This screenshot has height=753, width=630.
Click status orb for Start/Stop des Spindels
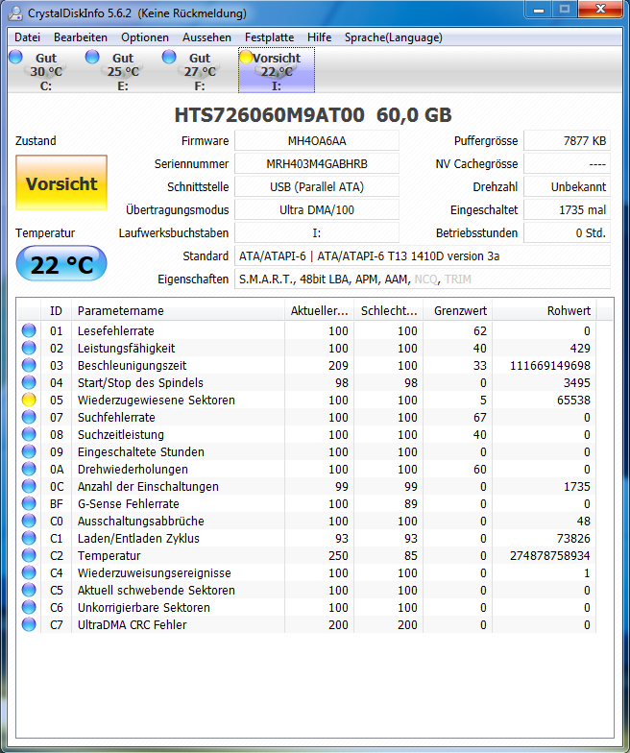29,382
